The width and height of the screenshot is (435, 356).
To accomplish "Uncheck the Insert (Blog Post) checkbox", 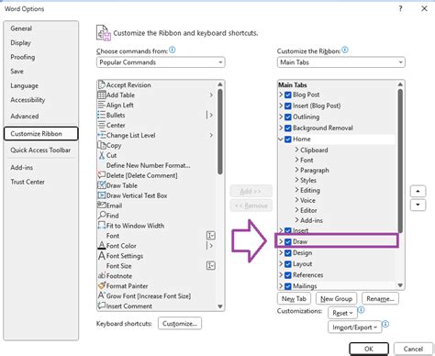I will click(288, 106).
